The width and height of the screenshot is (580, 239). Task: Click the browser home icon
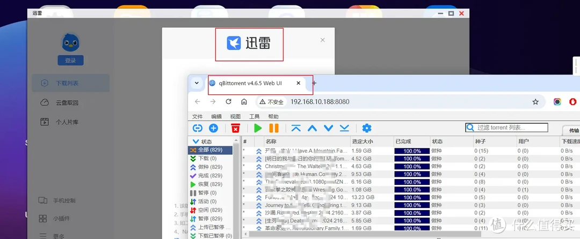point(244,102)
